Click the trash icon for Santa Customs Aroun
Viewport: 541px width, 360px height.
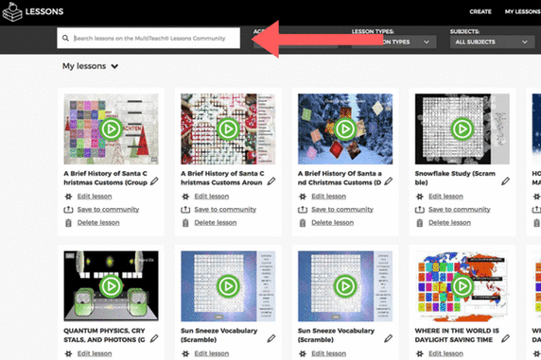click(x=185, y=223)
